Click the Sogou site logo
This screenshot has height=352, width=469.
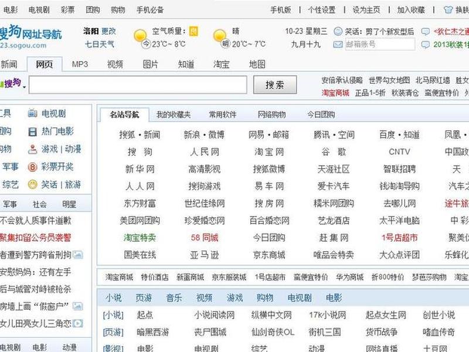click(x=30, y=36)
